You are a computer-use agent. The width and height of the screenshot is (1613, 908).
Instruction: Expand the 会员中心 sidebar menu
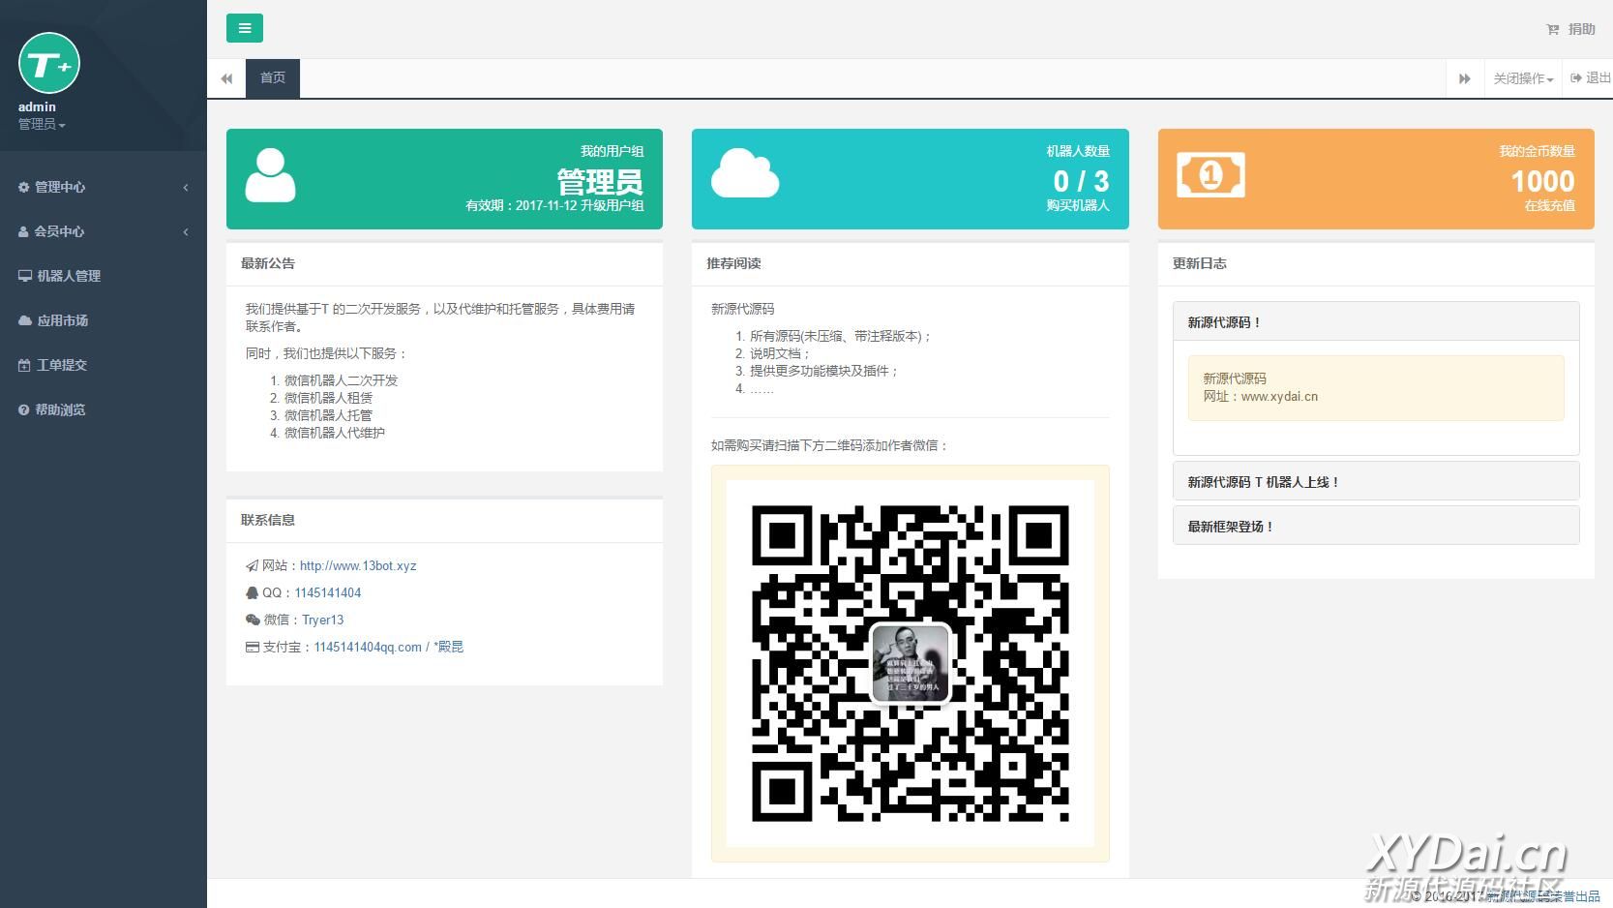tap(104, 231)
